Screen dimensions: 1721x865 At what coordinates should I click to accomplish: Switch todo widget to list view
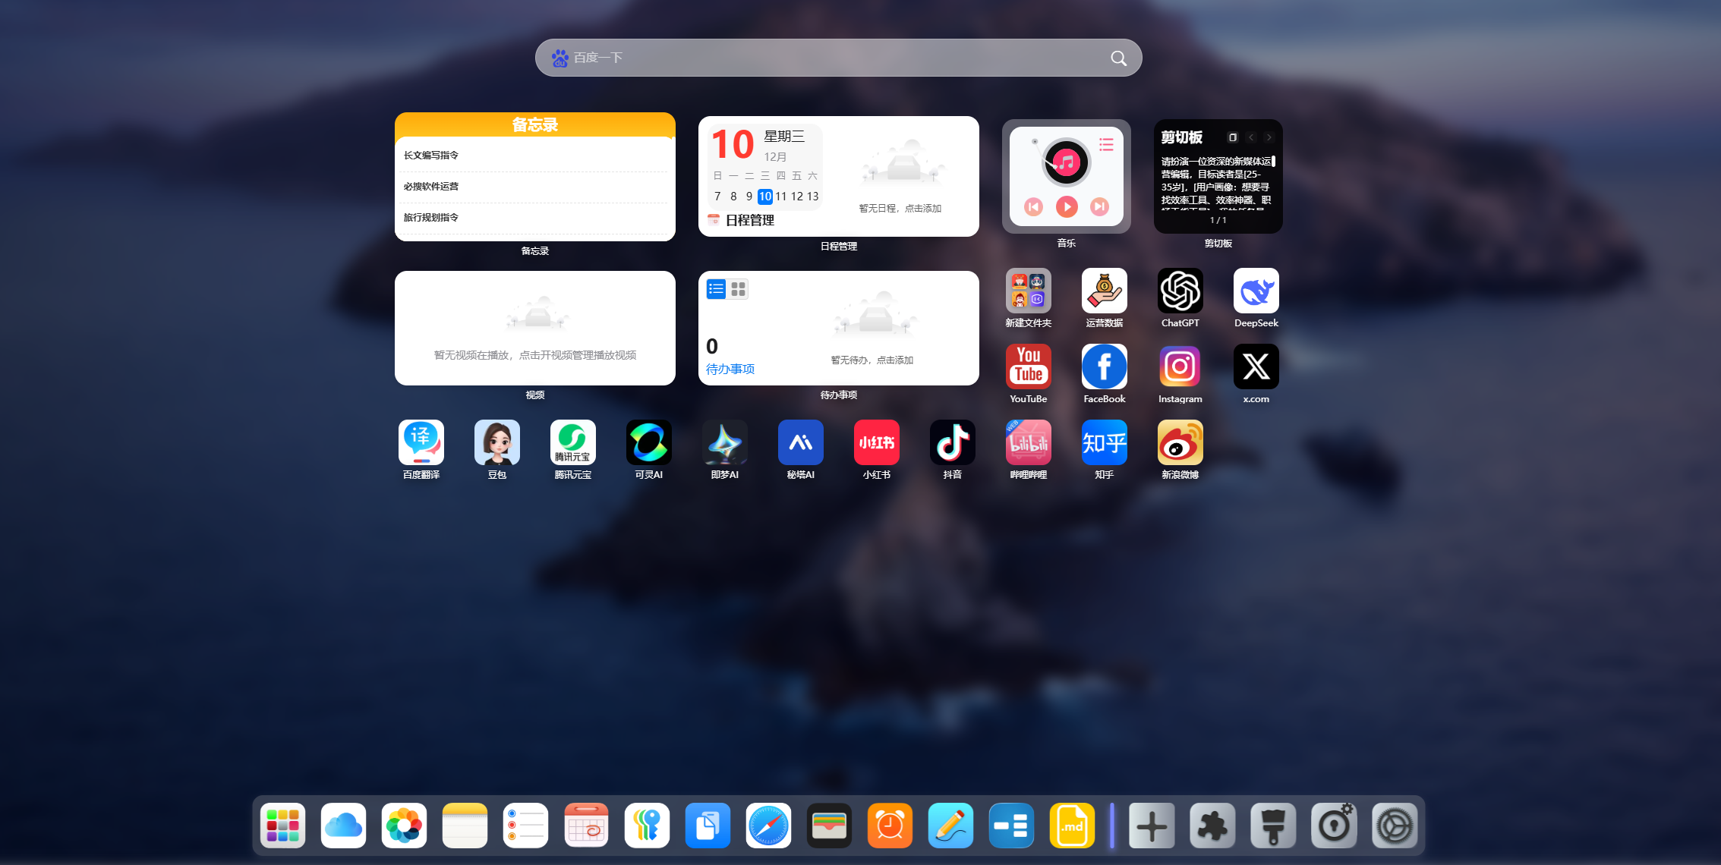(x=716, y=289)
